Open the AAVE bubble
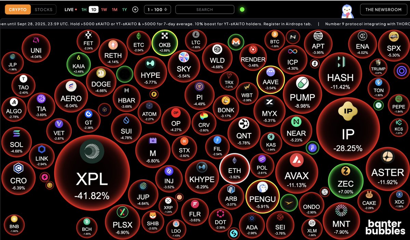Screen dimensions: 410x240 (271, 80)
